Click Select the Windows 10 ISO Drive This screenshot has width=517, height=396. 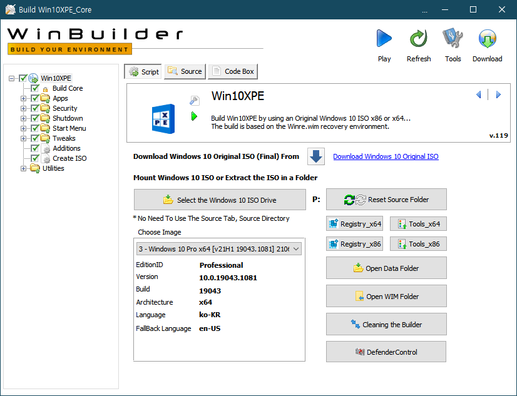(x=220, y=200)
